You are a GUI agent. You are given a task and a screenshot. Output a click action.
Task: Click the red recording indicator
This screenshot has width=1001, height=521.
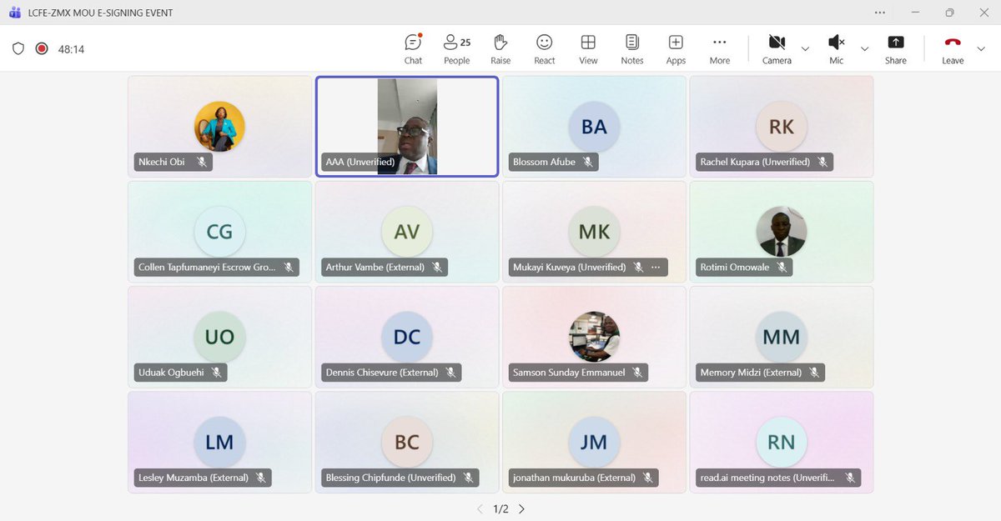tap(42, 49)
